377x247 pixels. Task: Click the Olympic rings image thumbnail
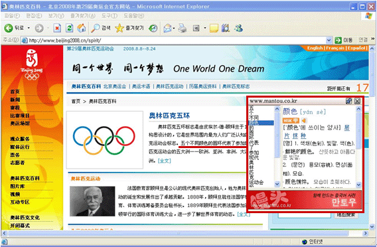point(105,139)
